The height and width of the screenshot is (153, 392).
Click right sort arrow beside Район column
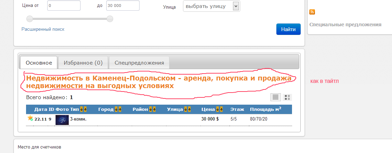(154, 109)
